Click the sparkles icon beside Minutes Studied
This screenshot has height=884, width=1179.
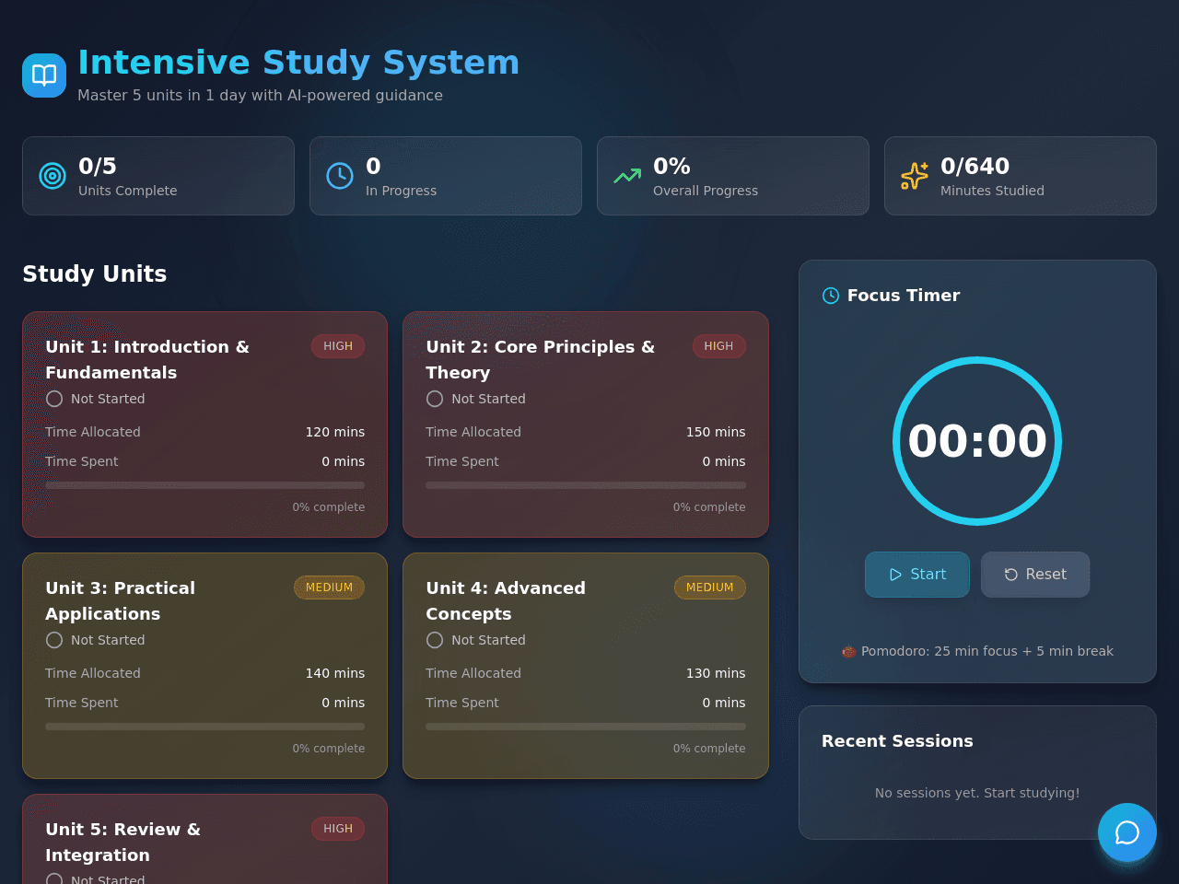click(915, 176)
